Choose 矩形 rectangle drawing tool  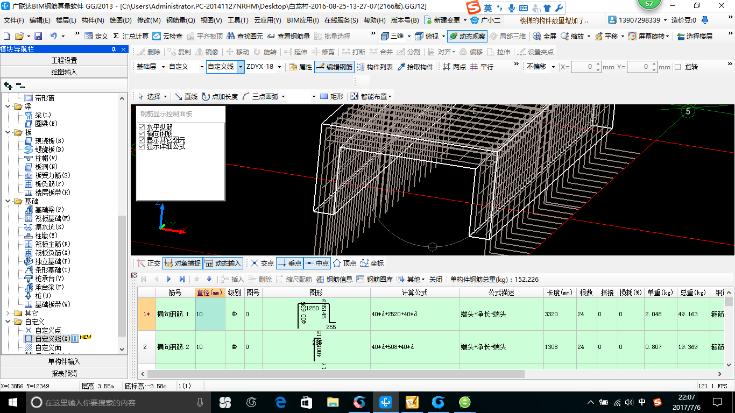pyautogui.click(x=331, y=96)
